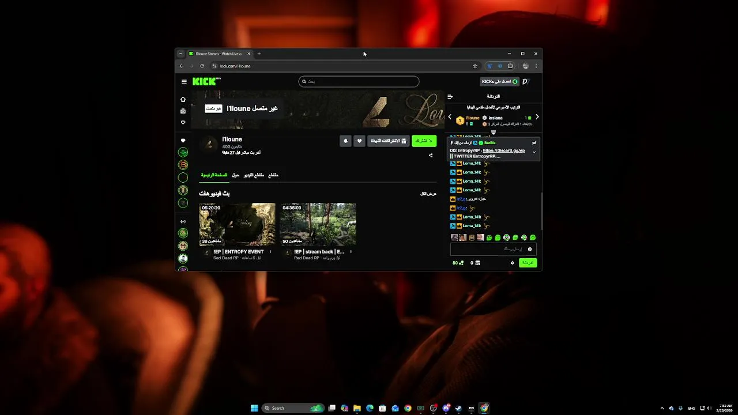The image size is (738, 415).
Task: Open the user profile avatar menu
Action: [x=525, y=82]
